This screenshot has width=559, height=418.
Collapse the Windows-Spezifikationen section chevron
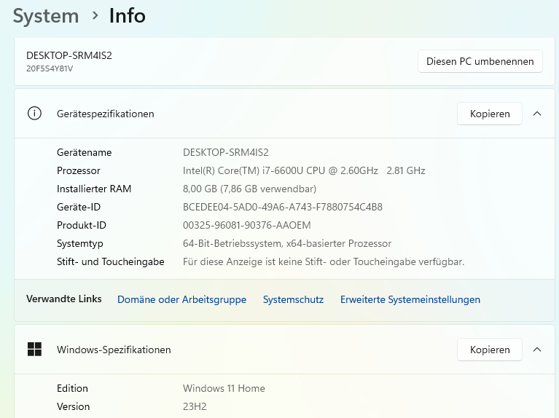point(537,350)
